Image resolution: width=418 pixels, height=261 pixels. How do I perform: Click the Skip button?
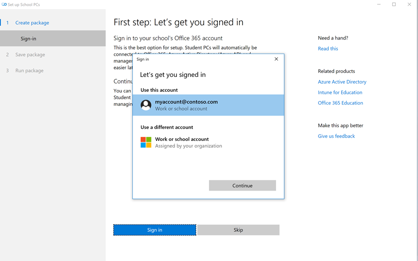[238, 230]
